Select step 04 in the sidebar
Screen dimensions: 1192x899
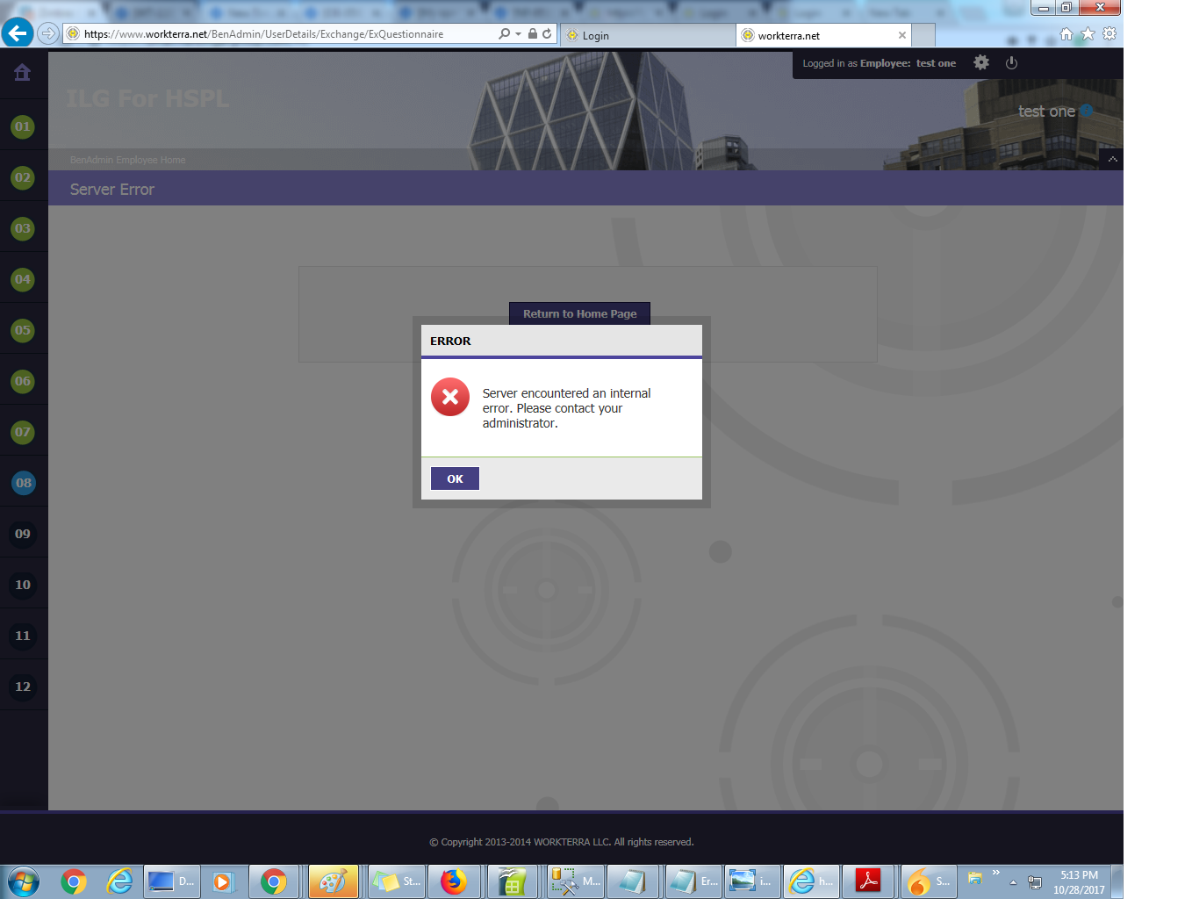click(23, 279)
